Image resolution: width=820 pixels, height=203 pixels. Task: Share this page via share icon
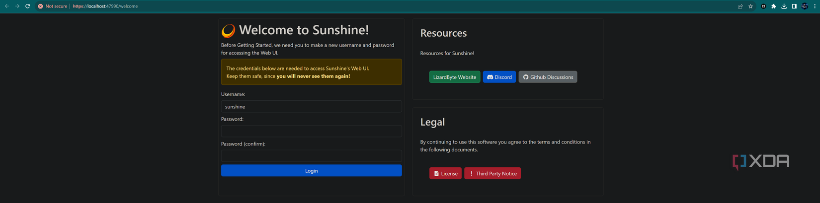740,6
